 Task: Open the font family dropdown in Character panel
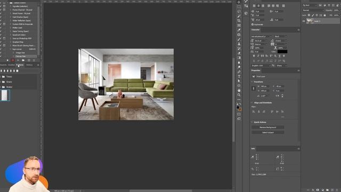262,36
